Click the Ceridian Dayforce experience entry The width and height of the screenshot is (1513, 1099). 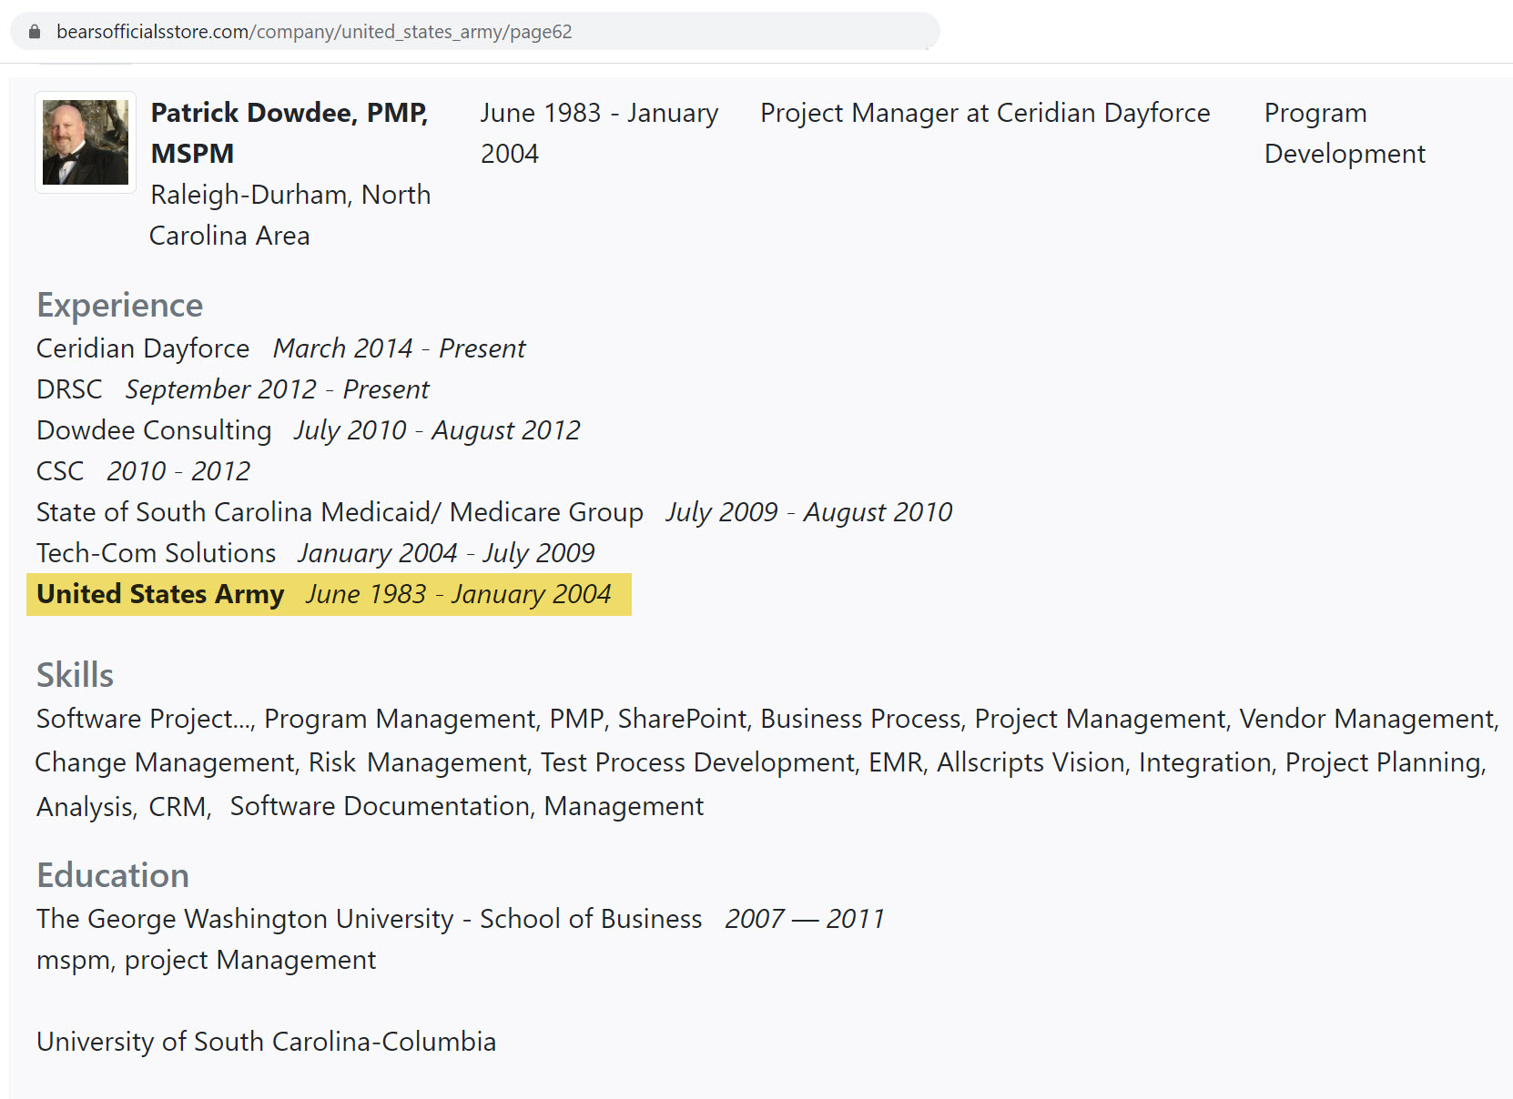click(143, 348)
